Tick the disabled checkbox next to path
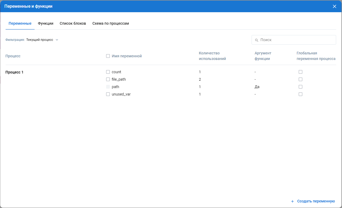This screenshot has height=208, width=342. 108,87
